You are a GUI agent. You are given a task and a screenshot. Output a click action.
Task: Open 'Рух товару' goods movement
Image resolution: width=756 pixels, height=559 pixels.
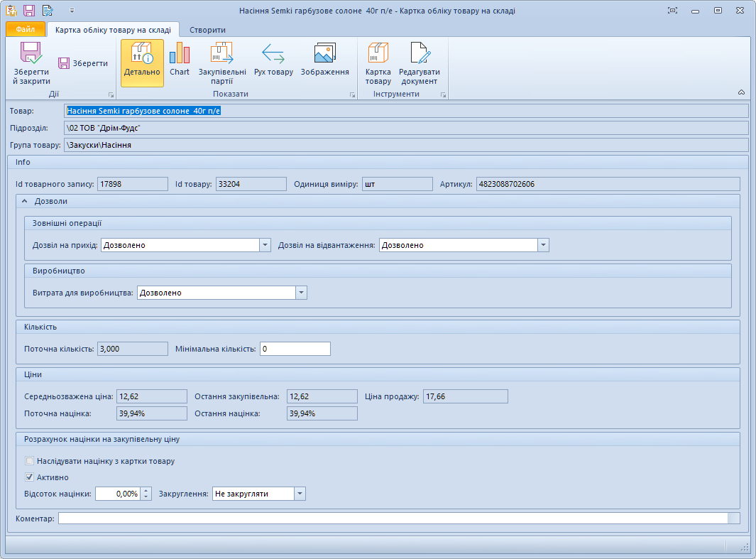(273, 63)
